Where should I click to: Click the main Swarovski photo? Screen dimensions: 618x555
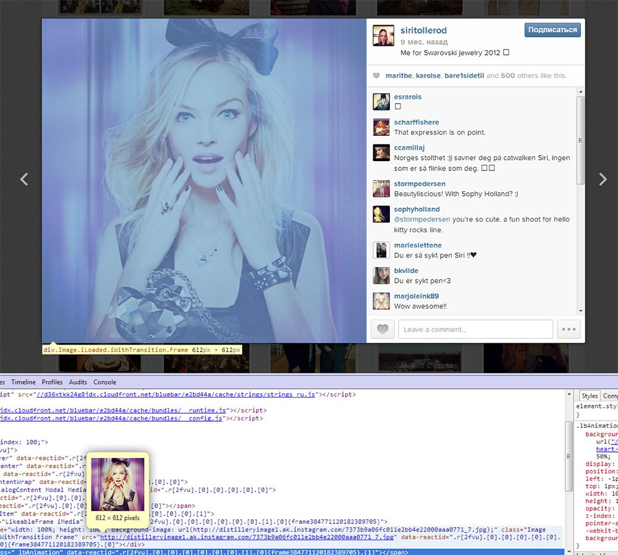point(204,180)
